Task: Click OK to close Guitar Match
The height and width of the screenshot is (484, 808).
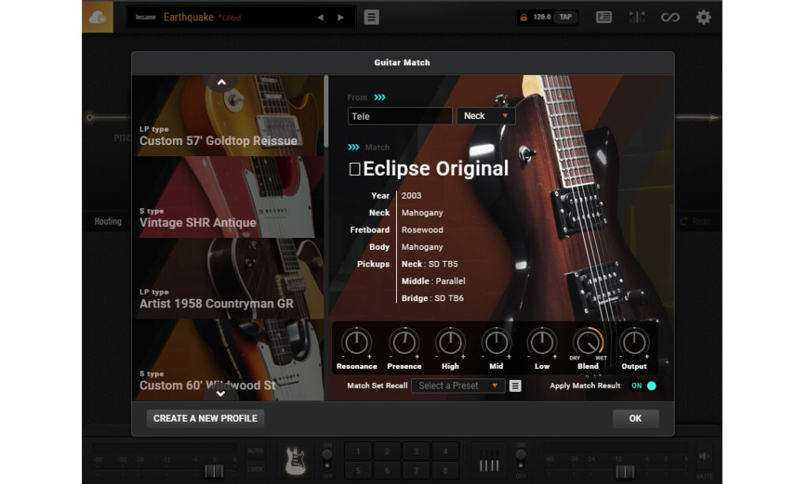Action: tap(635, 419)
